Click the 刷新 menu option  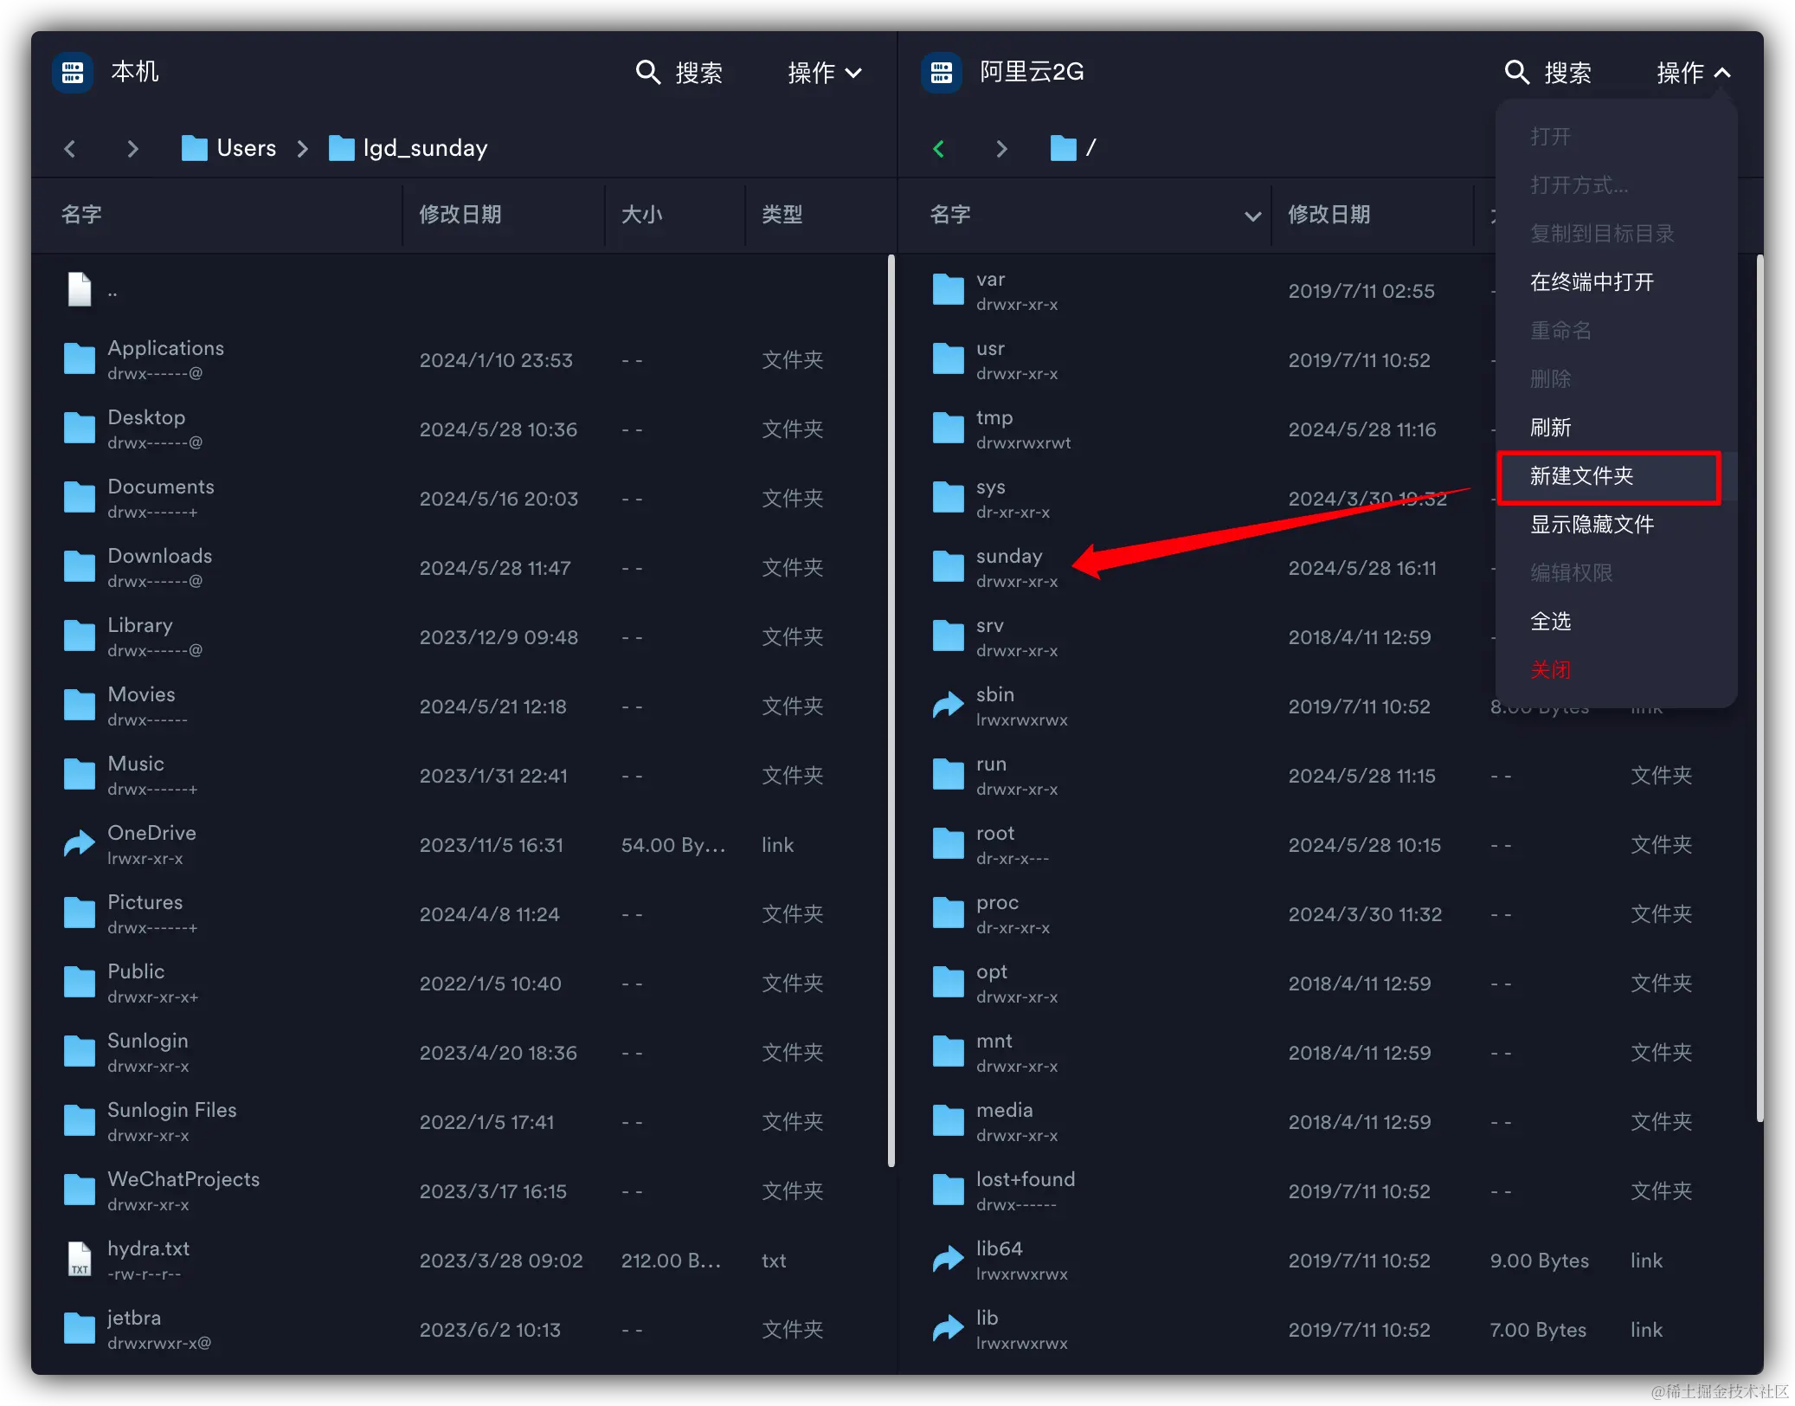click(1550, 428)
